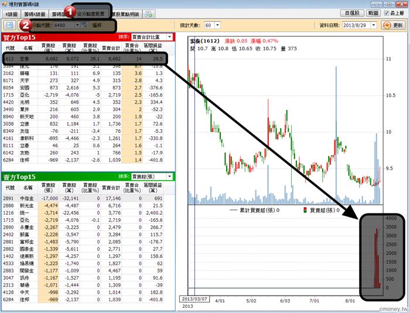Click the 累計買賣超(張) legend entry
The width and height of the screenshot is (410, 313).
point(254,210)
